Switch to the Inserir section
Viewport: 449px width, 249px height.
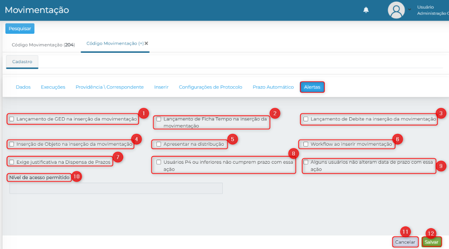161,87
